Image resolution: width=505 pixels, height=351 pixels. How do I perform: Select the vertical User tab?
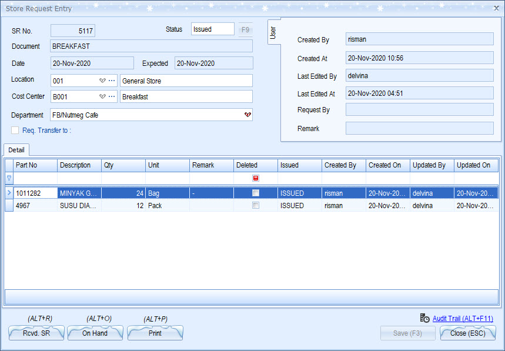point(273,34)
